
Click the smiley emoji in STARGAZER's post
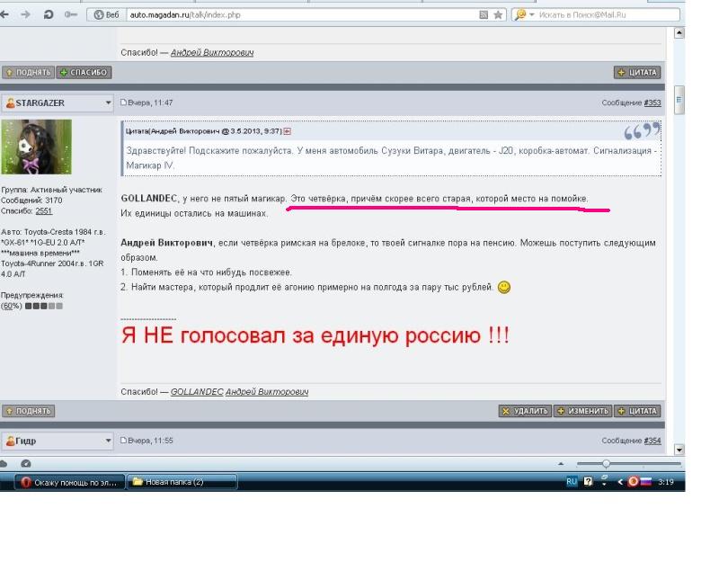[504, 288]
